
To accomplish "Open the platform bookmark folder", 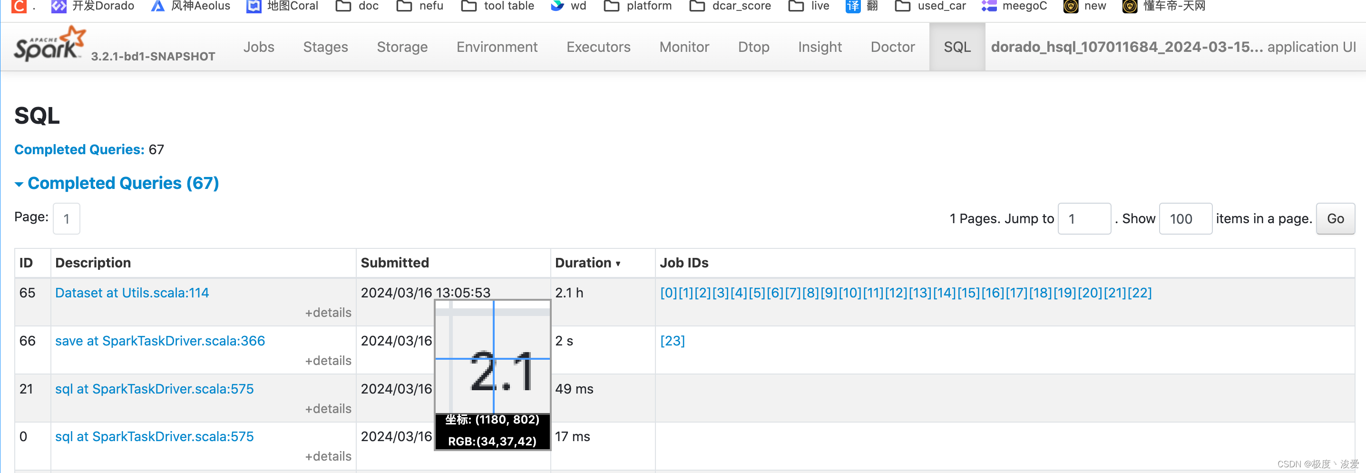I will click(x=638, y=6).
